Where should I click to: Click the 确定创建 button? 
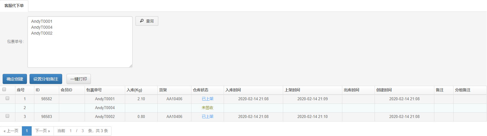[15, 79]
